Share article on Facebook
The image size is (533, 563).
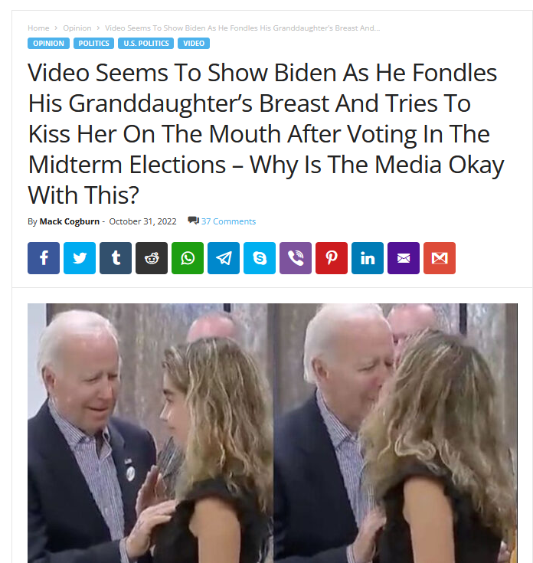click(x=44, y=258)
